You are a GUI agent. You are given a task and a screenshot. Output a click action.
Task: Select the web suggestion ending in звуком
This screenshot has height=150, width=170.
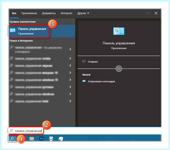42,66
